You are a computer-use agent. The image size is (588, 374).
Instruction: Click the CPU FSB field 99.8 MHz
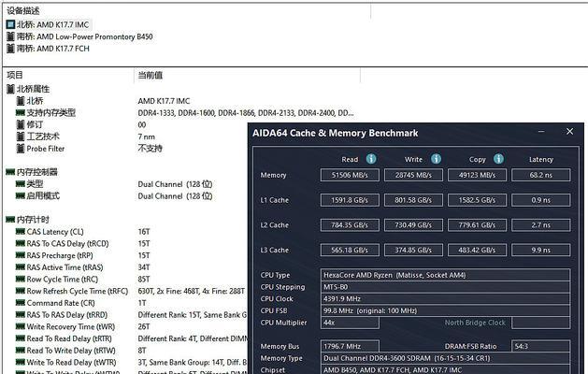pos(445,310)
